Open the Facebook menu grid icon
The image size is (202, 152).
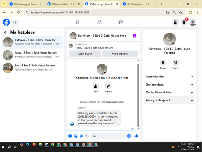175,22
